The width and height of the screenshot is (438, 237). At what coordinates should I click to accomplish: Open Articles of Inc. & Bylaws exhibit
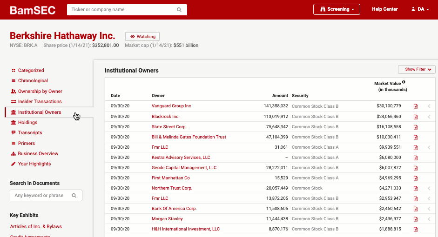tap(36, 226)
